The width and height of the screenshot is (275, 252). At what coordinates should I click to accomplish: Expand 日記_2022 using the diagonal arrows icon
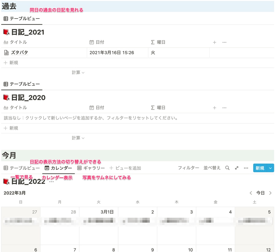[x=237, y=168]
